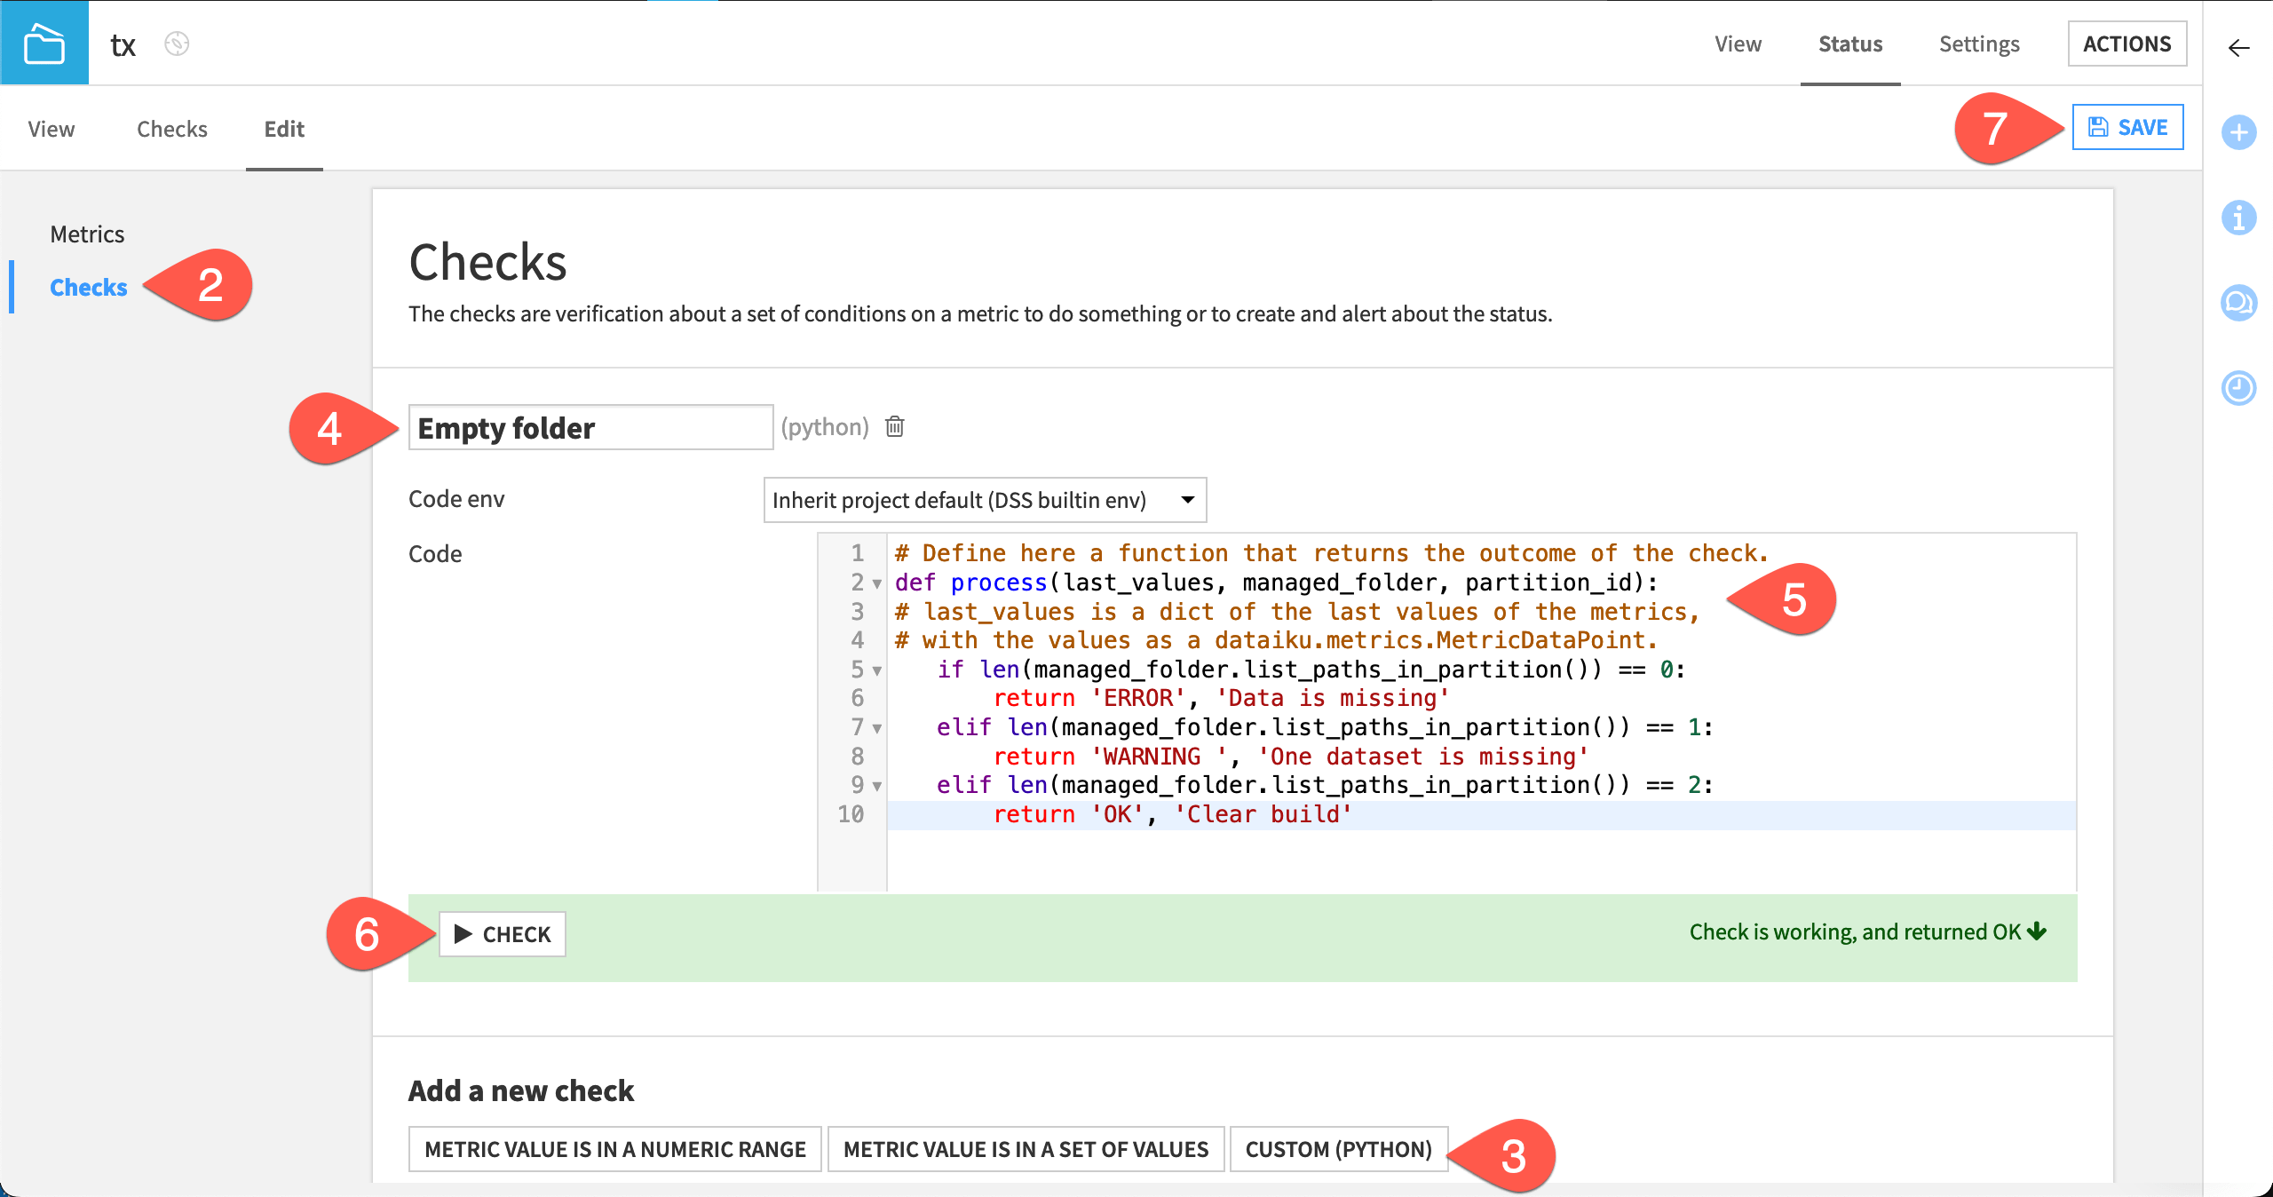Select the Edit sub-tab
Viewport: 2273px width, 1197px height.
[284, 129]
